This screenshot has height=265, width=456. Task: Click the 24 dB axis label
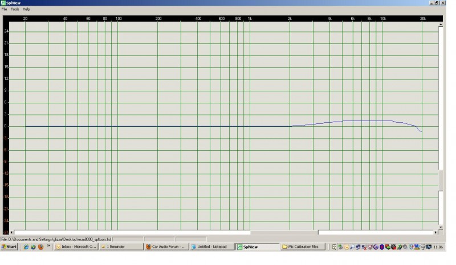click(x=6, y=31)
